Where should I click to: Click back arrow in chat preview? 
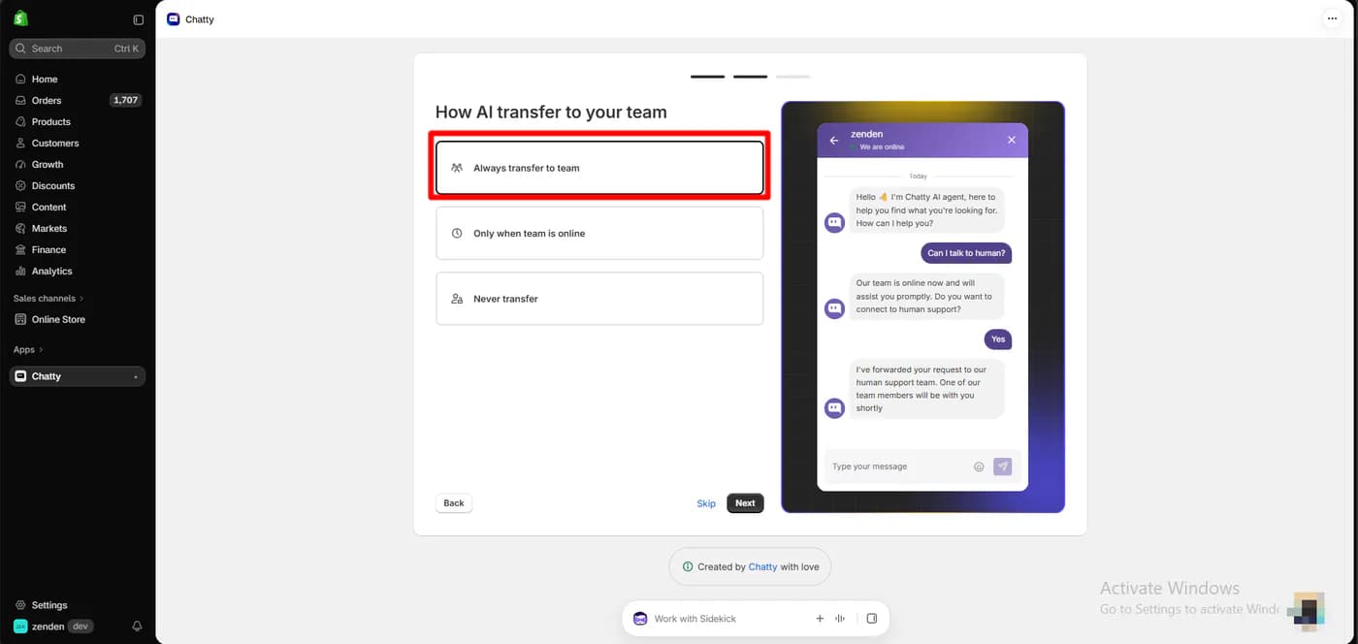[x=834, y=141]
